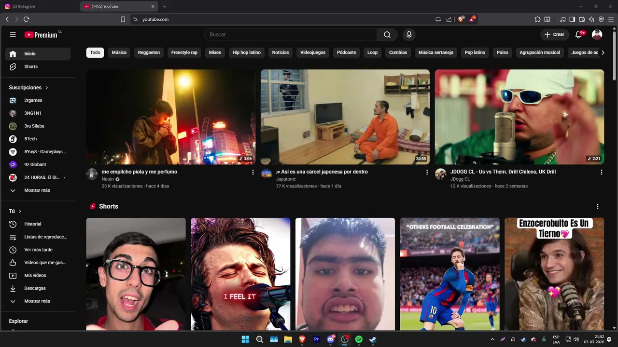618x347 pixels.
Task: Open the Brave VPN shield icon
Action: point(601,19)
